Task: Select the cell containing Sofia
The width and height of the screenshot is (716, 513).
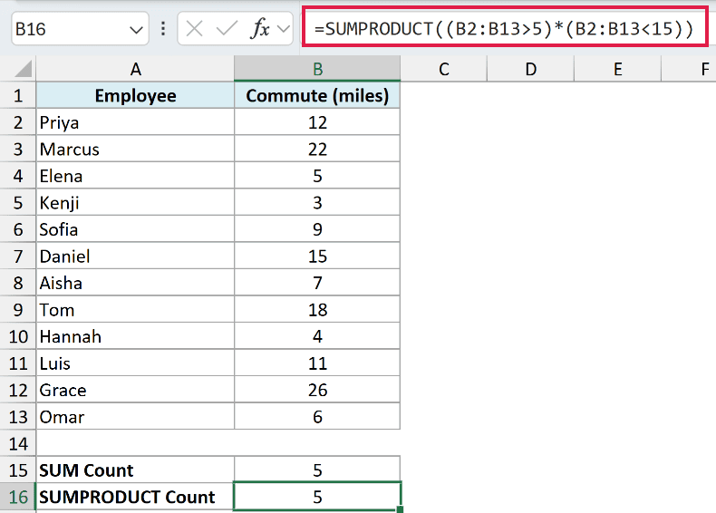Action: pyautogui.click(x=135, y=229)
